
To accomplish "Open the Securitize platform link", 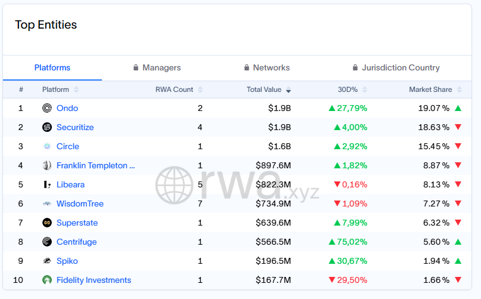I will click(75, 127).
